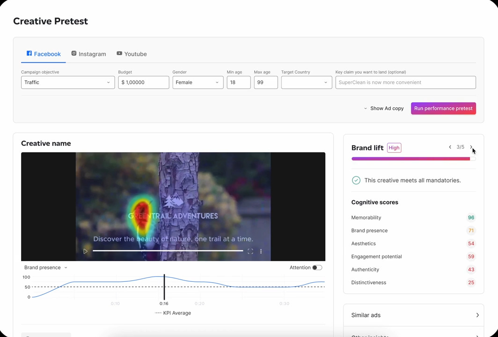Viewport: 498px width, 337px height.
Task: Select the Brand presence score 71
Action: (471, 231)
